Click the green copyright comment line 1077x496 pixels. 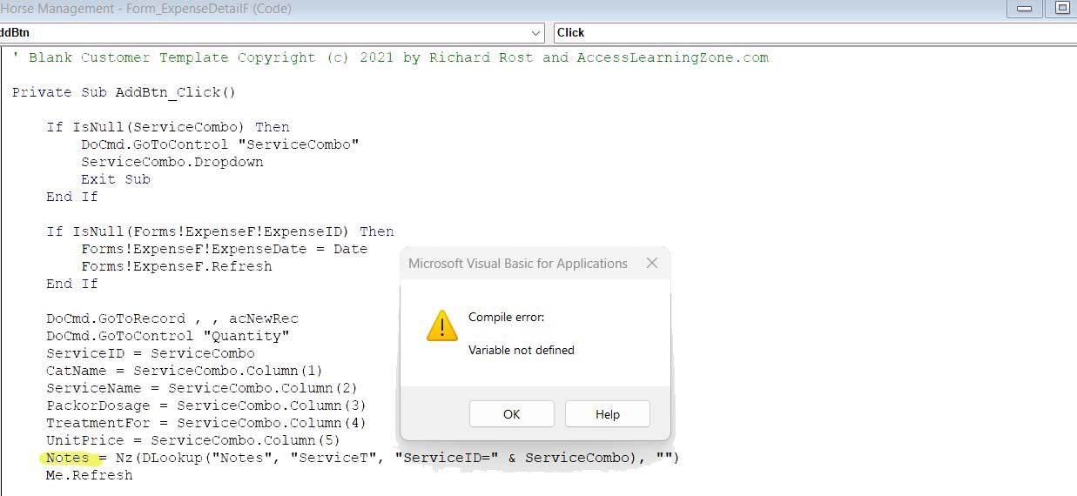point(392,57)
